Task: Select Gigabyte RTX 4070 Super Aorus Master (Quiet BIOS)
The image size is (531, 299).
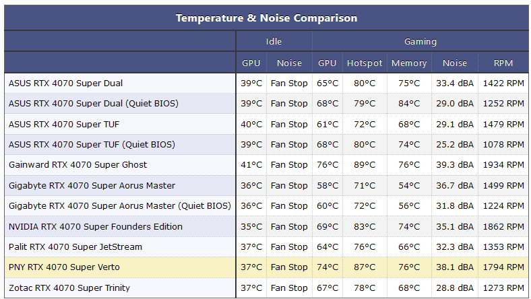Action: tap(119, 206)
